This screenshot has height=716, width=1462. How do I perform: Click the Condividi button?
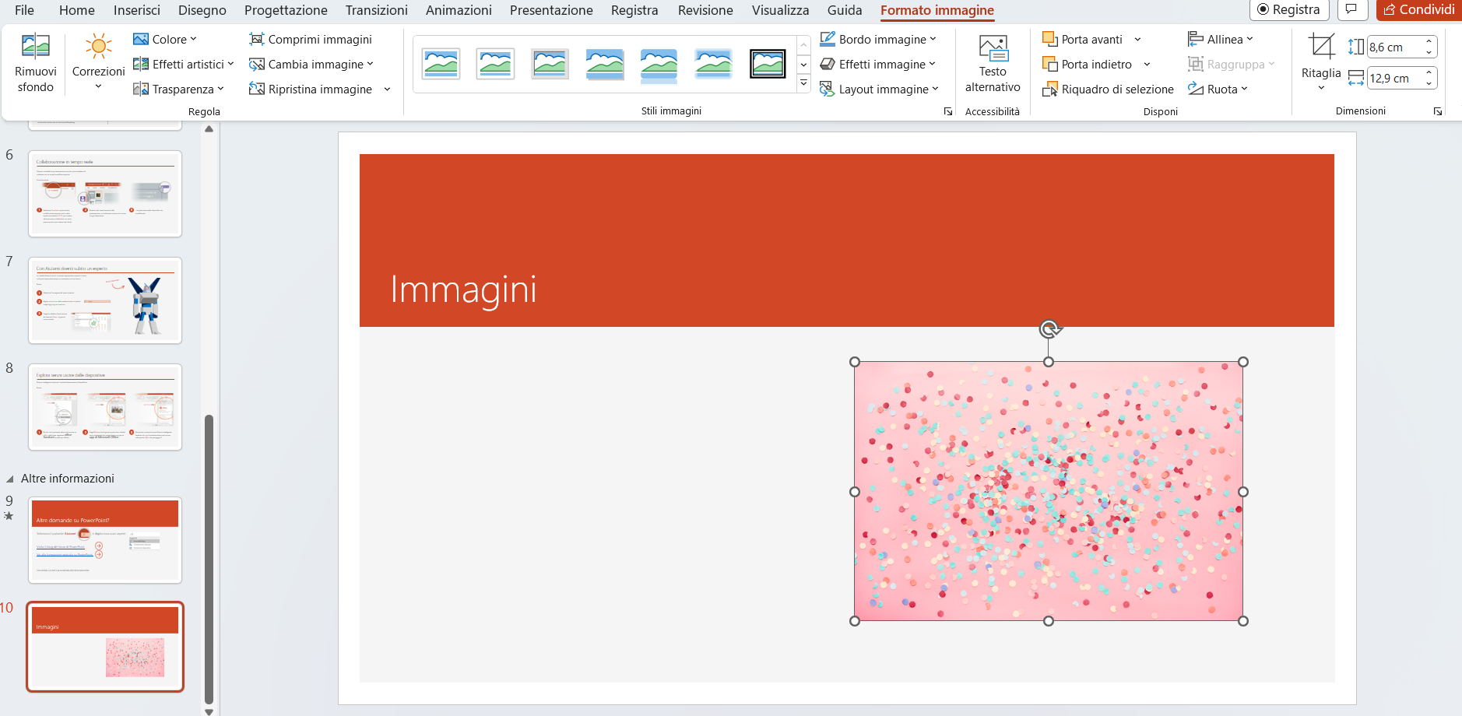(x=1418, y=9)
